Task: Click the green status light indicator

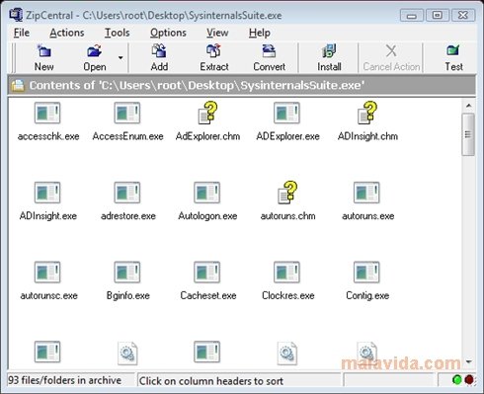Action: tap(457, 379)
